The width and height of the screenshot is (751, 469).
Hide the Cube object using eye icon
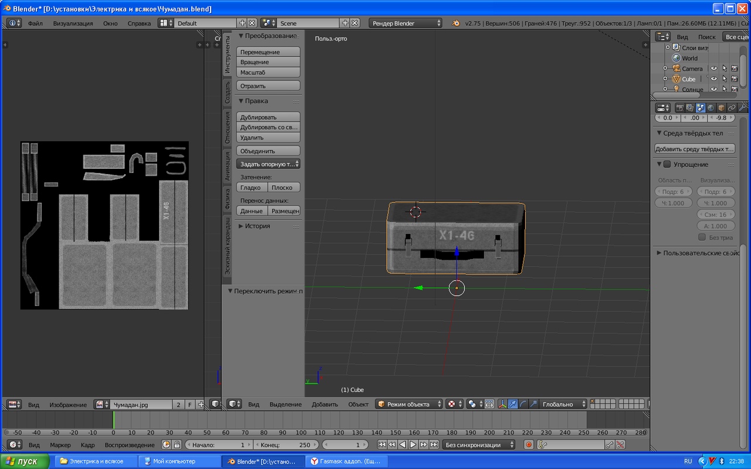click(714, 79)
